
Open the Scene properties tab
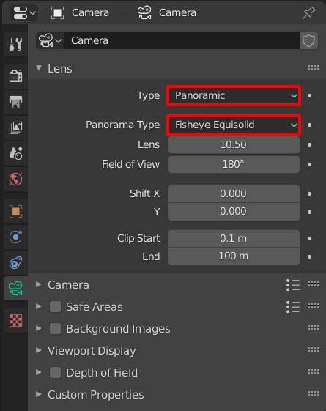[15, 153]
